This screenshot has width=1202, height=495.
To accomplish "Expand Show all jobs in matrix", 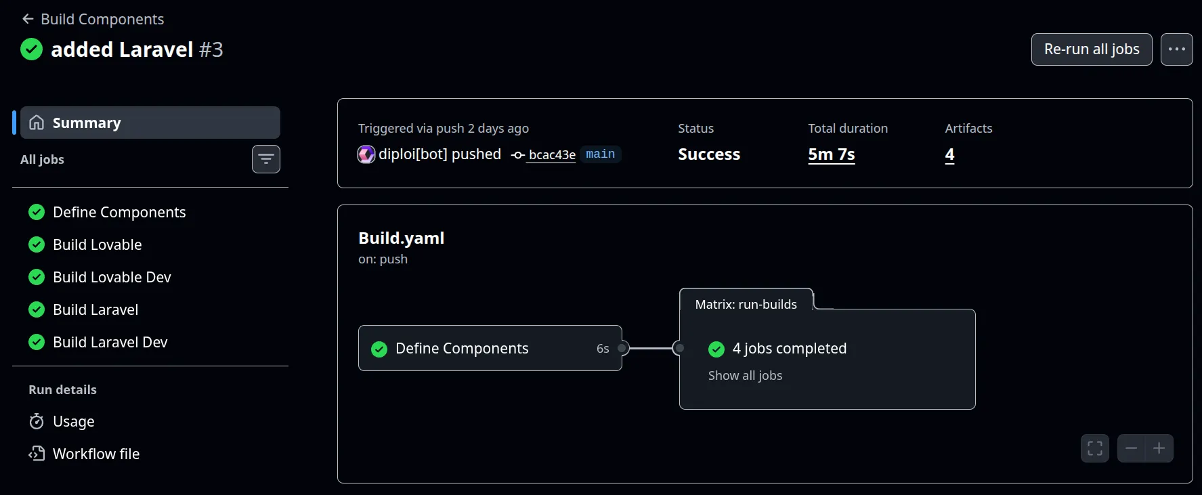I will (745, 375).
